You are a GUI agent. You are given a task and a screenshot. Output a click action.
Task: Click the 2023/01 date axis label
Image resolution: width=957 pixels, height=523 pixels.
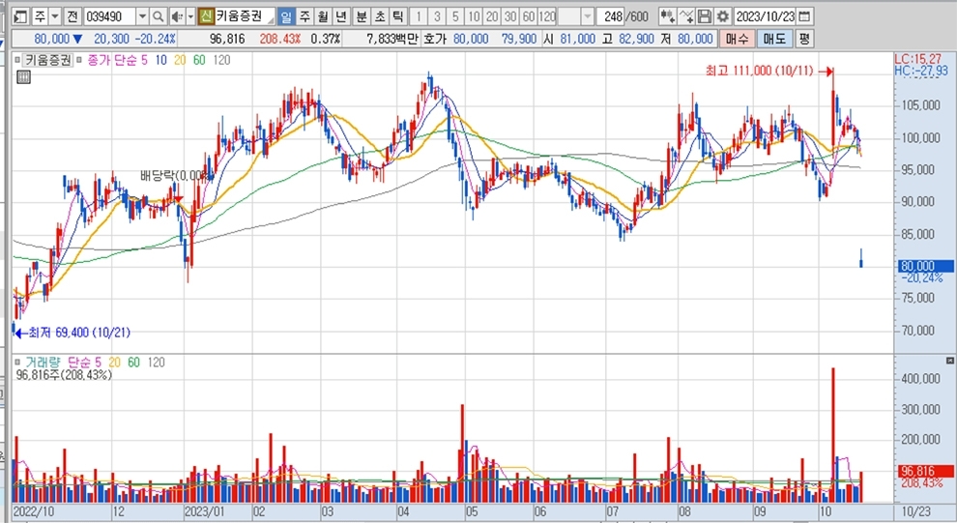coord(205,511)
